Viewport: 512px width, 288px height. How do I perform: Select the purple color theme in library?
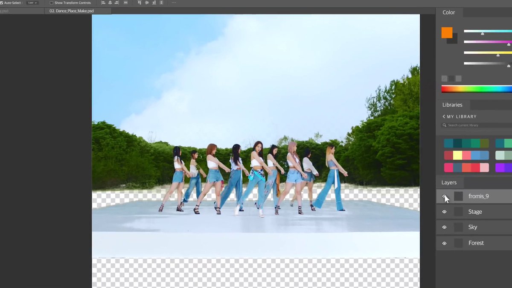pyautogui.click(x=504, y=167)
